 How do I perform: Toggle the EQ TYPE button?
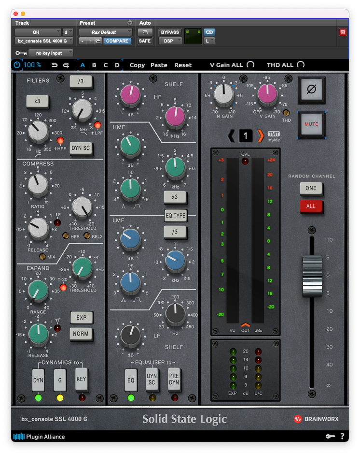tap(175, 216)
